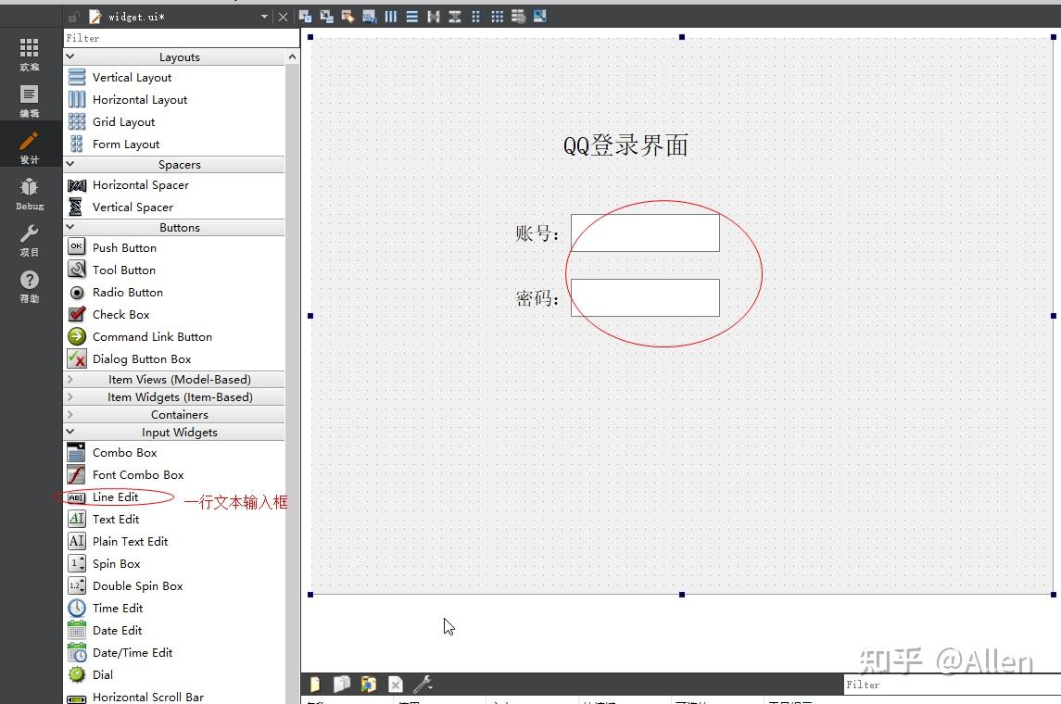The image size is (1061, 704).
Task: Select the Radio Button widget entry
Action: [x=127, y=292]
